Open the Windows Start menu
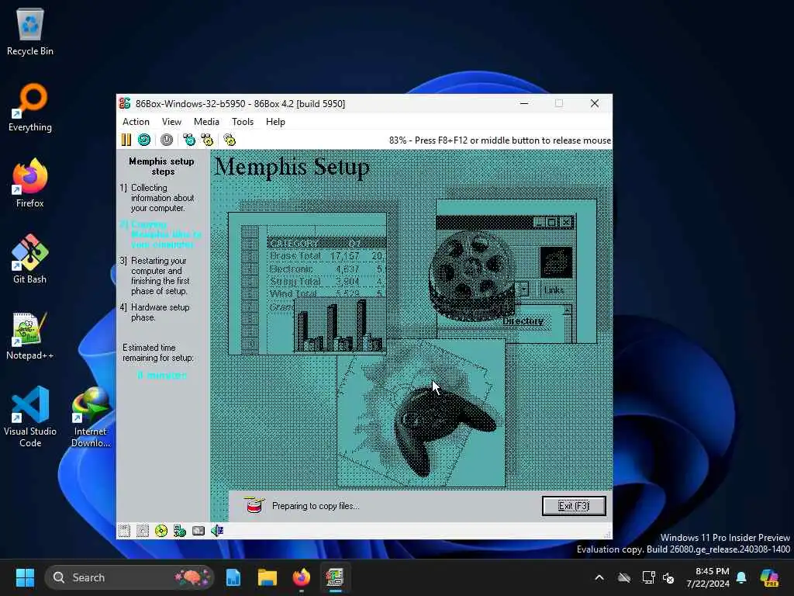794x596 pixels. (25, 577)
